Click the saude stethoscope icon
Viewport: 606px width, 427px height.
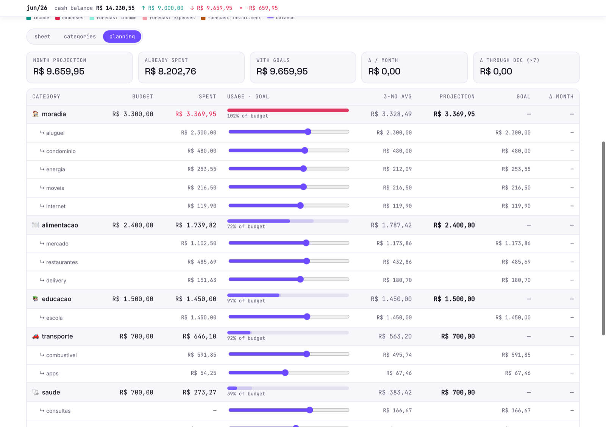[36, 392]
